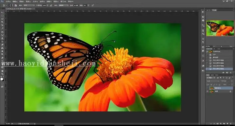Select the 打开 history state
The image size is (235, 126).
220,55
